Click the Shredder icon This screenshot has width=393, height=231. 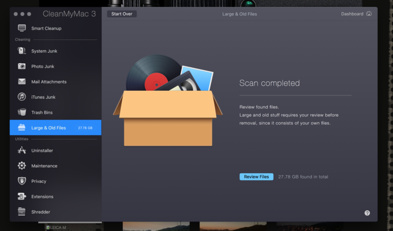point(22,212)
